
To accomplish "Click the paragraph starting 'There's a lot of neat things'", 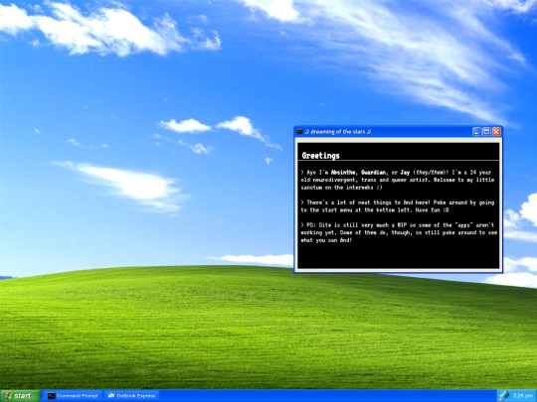I will (x=398, y=206).
